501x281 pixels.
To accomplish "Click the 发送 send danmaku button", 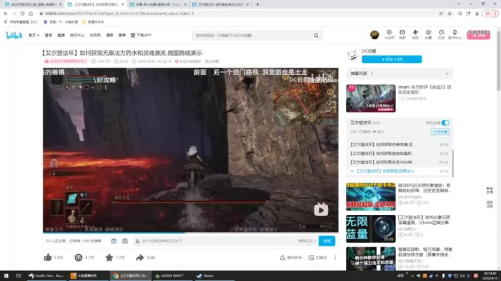I will point(326,241).
